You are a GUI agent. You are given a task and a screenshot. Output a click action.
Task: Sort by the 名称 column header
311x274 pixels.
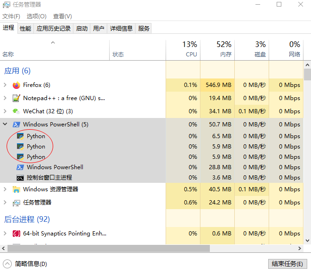tap(55, 50)
